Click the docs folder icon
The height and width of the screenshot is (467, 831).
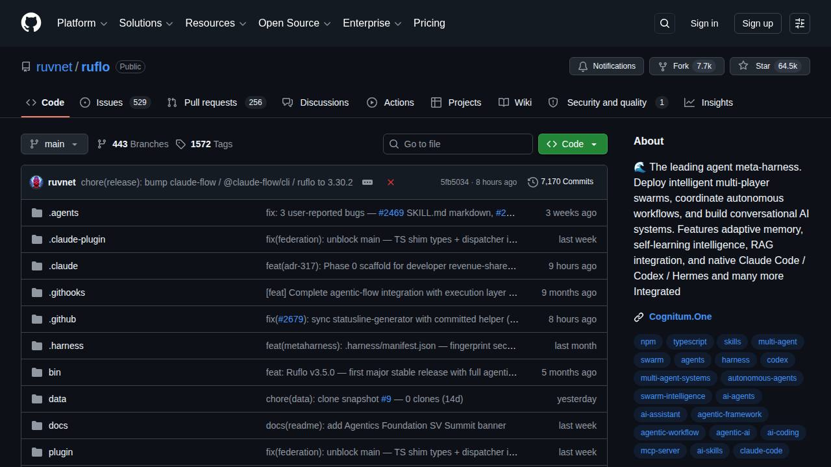(x=37, y=425)
